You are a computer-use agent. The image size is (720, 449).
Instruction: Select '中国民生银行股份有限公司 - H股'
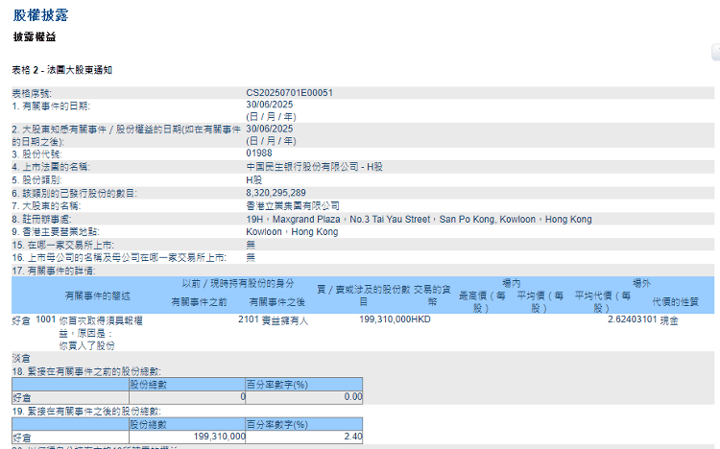[314, 167]
